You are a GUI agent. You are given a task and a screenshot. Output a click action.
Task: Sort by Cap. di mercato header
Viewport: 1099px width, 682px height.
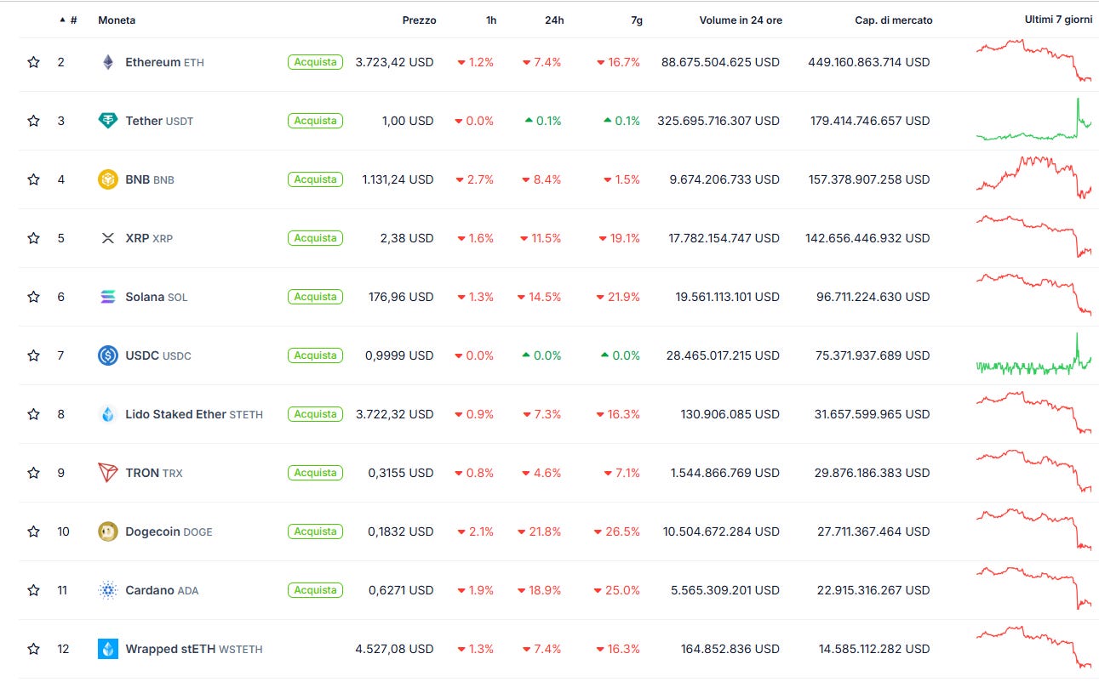tap(894, 20)
